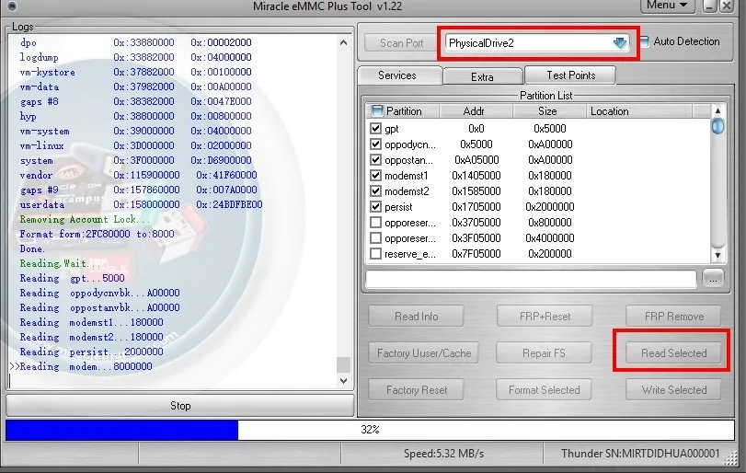Check the reserve_e... partition checkbox
746x473 pixels.
coord(375,254)
